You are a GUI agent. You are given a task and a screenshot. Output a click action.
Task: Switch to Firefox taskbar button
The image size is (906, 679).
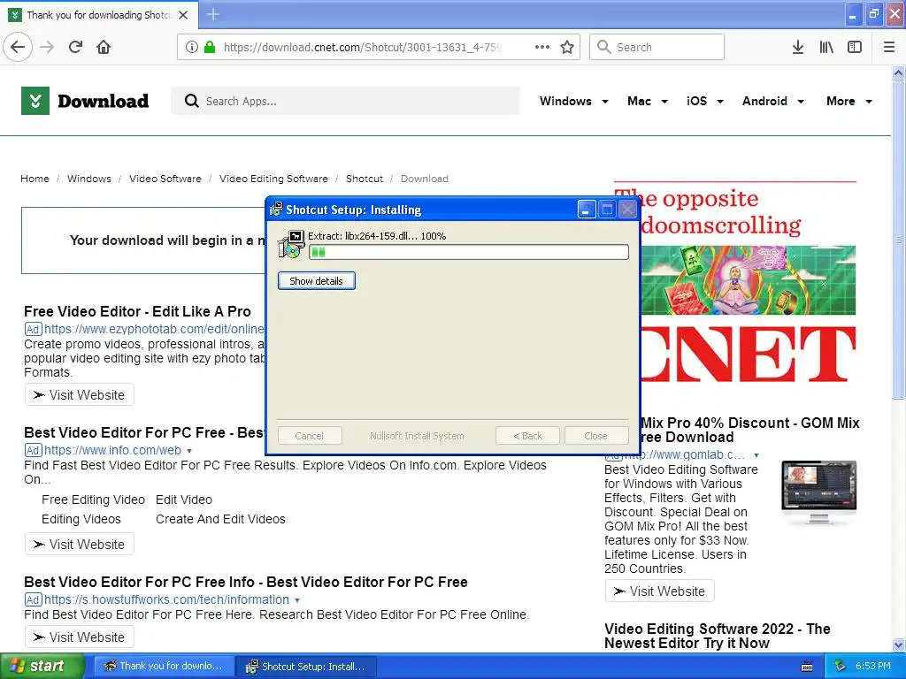coord(164,667)
